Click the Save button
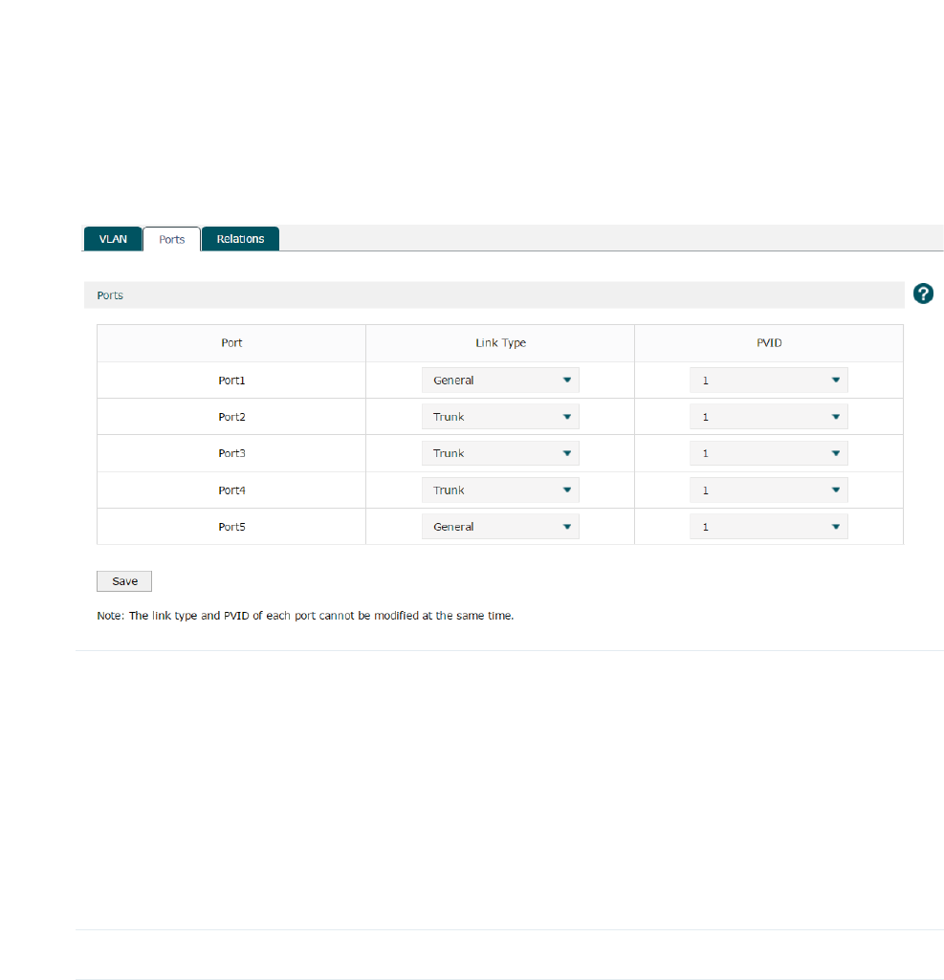 [124, 581]
